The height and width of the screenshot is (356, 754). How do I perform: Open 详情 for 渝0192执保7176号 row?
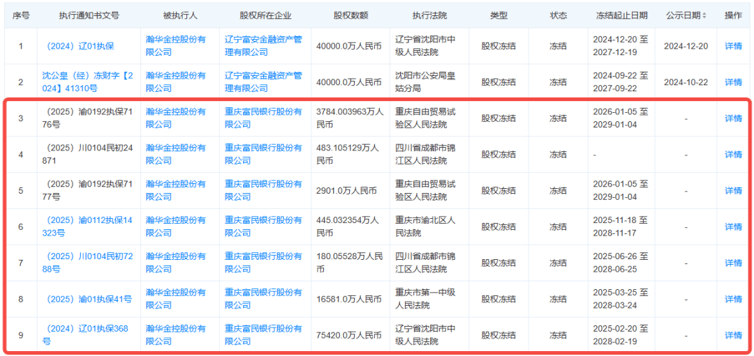click(x=733, y=118)
